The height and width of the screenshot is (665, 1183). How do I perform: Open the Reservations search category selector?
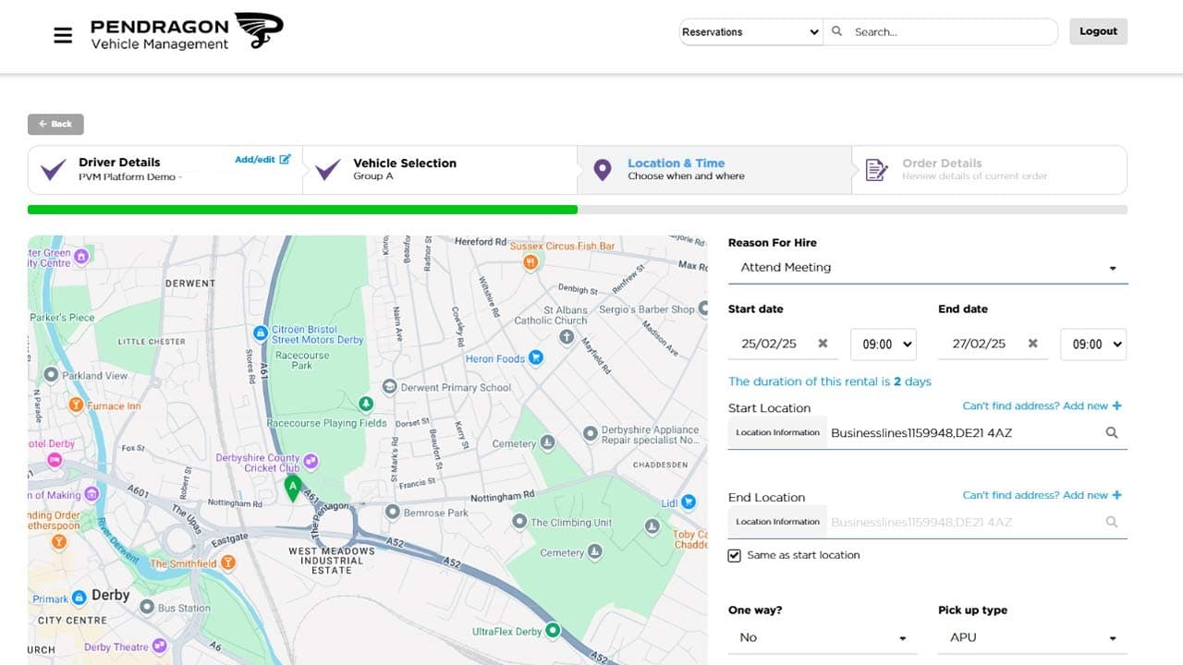(x=750, y=31)
